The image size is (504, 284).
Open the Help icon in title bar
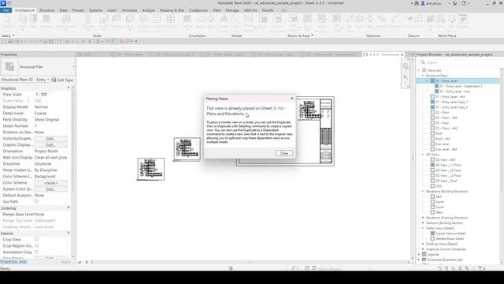pos(464,3)
